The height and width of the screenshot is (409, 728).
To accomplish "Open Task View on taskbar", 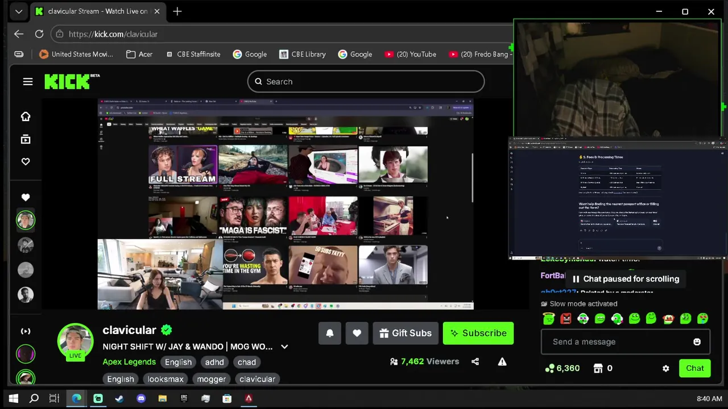I will [x=55, y=398].
